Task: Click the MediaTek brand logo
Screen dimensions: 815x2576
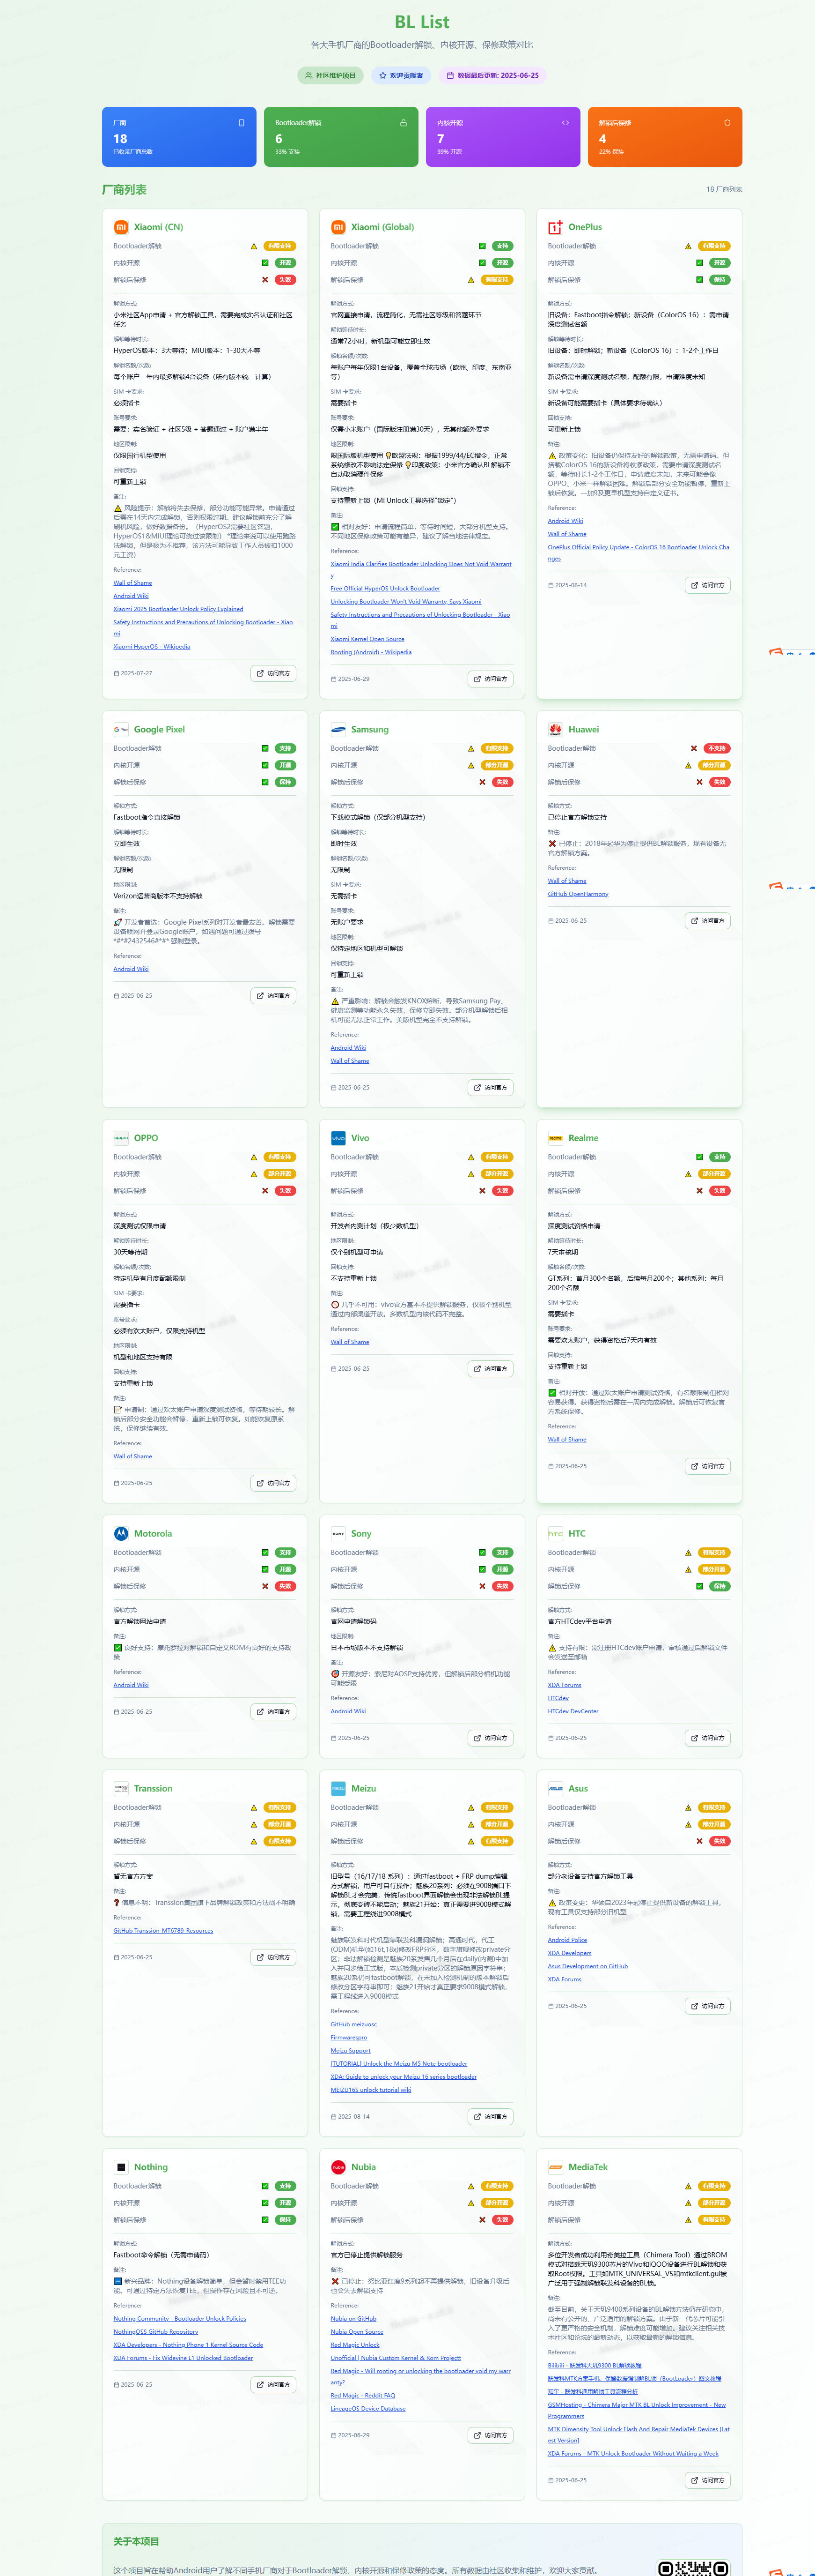Action: (555, 2167)
